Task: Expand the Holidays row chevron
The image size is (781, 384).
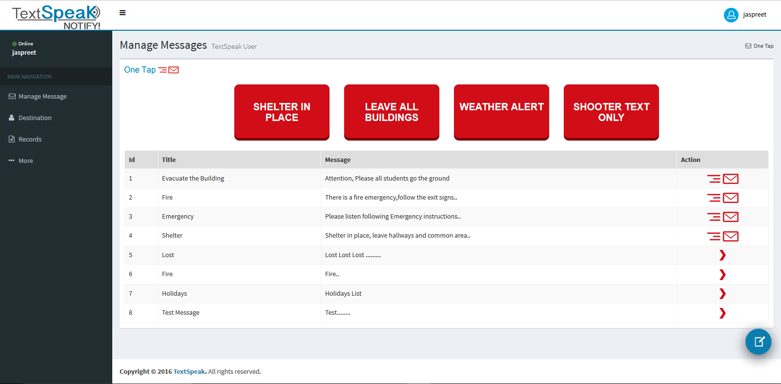Action: [x=722, y=294]
